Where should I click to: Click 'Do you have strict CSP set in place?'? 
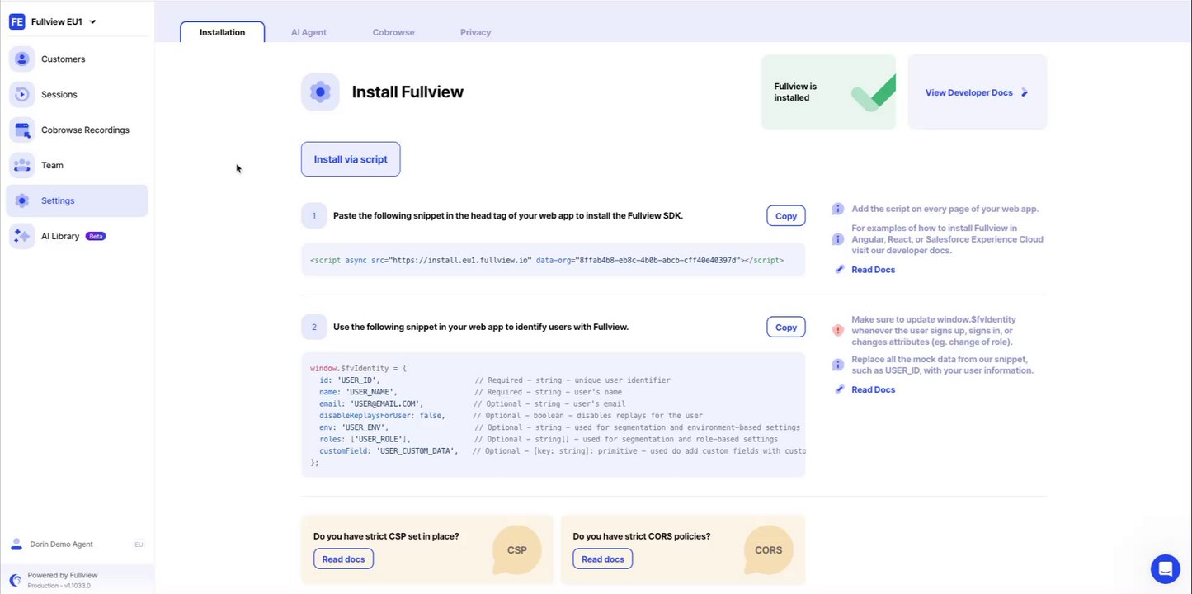386,536
